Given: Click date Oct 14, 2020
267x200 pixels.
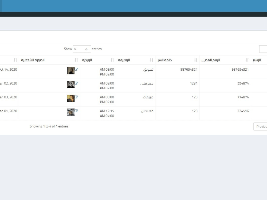Looking at the screenshot, I should pyautogui.click(x=9, y=70).
